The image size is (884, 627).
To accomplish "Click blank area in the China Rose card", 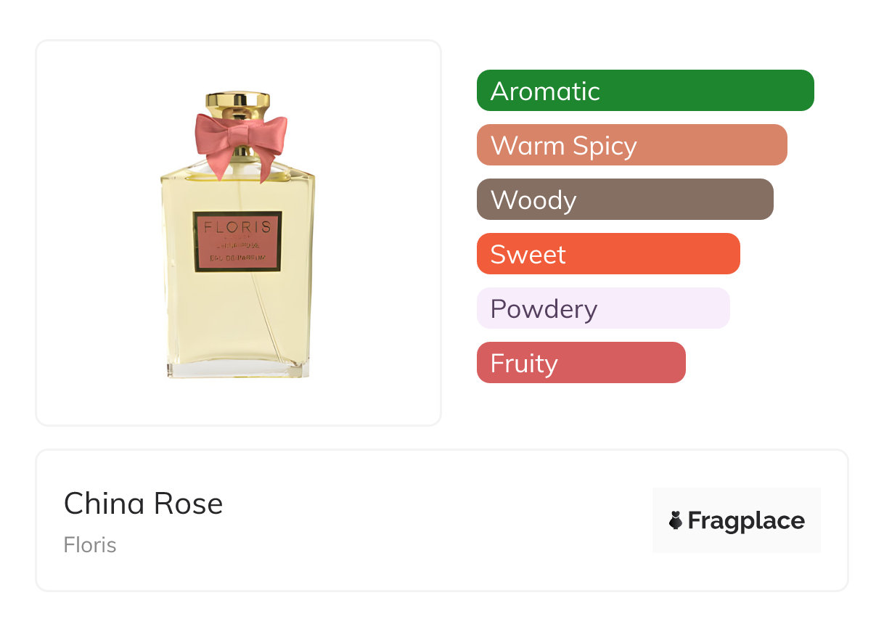I will (435, 522).
